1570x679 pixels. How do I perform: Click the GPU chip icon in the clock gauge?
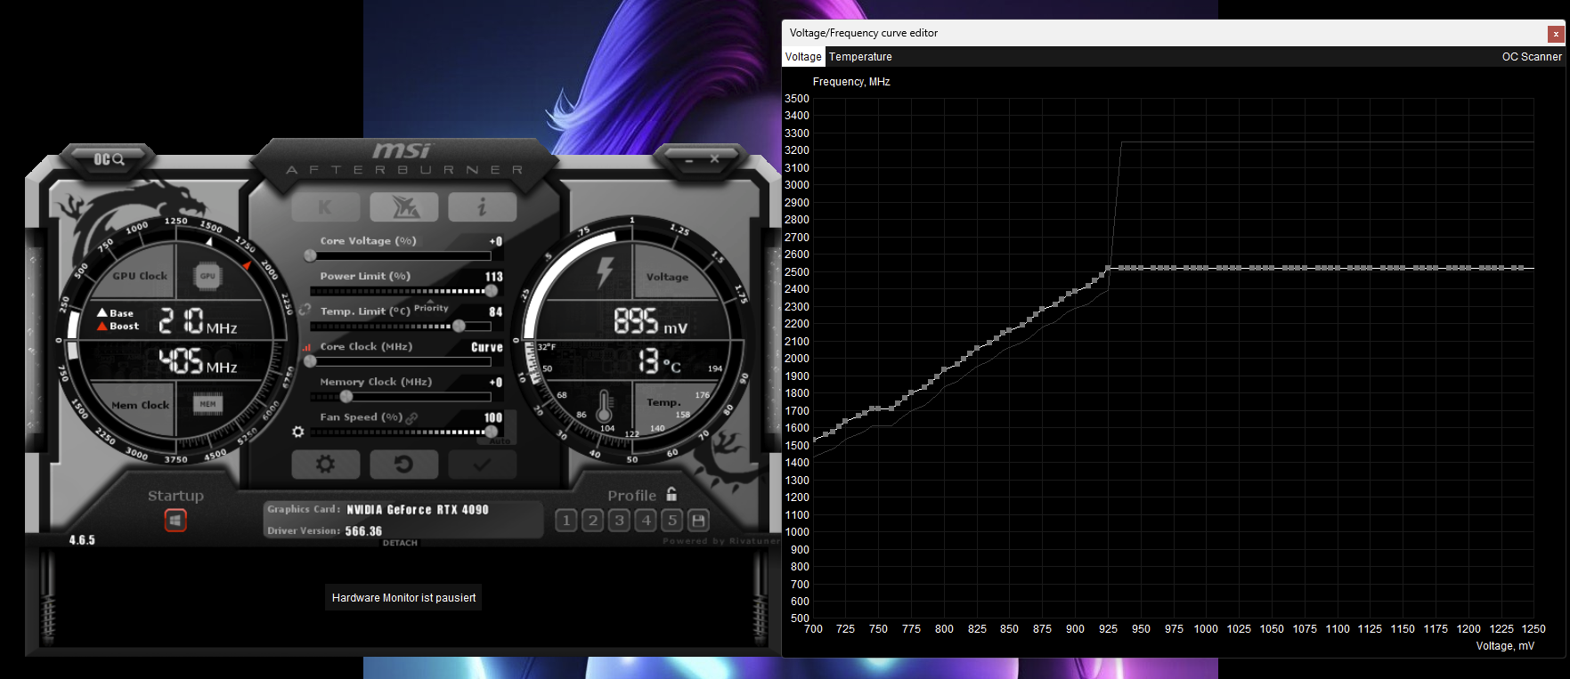[207, 276]
